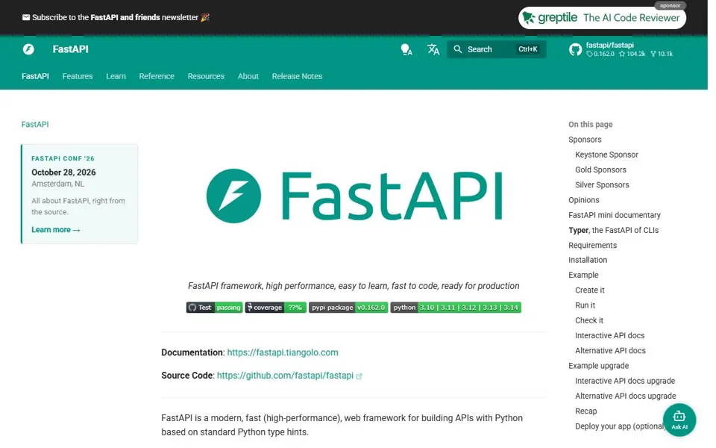Click the pypi package v0.162.0 badge
Viewport: 716px width, 448px height.
pyautogui.click(x=348, y=307)
